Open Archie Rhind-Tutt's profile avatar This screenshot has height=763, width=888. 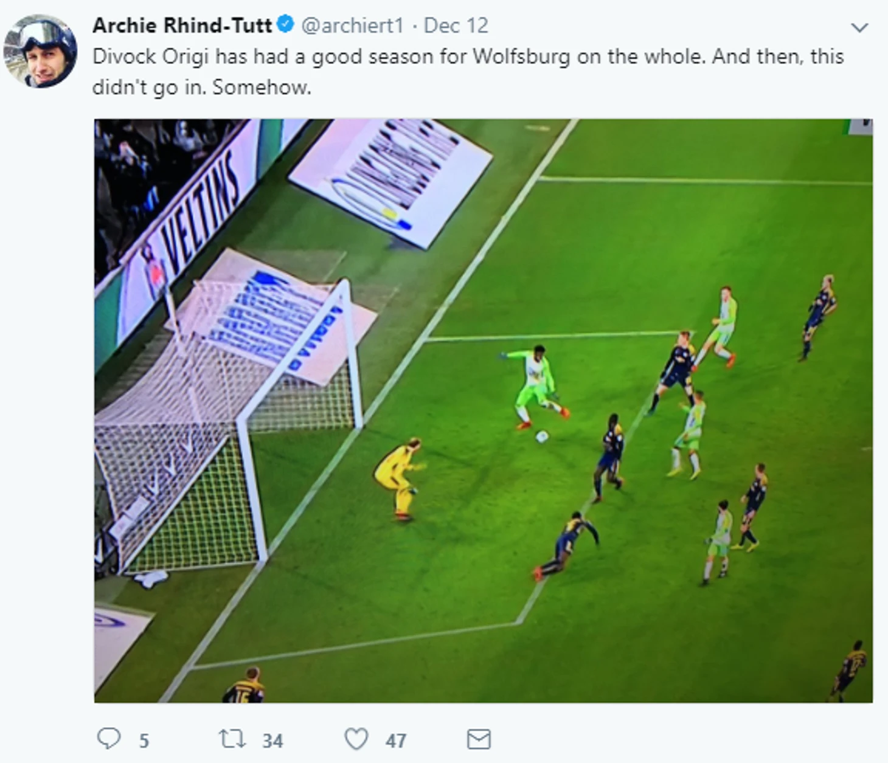pos(40,51)
